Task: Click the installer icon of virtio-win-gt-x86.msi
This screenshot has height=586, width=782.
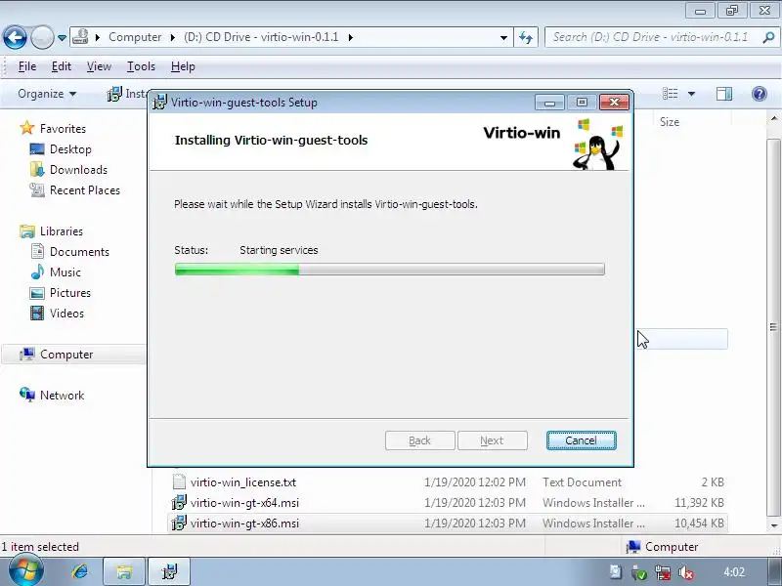Action: (x=179, y=523)
